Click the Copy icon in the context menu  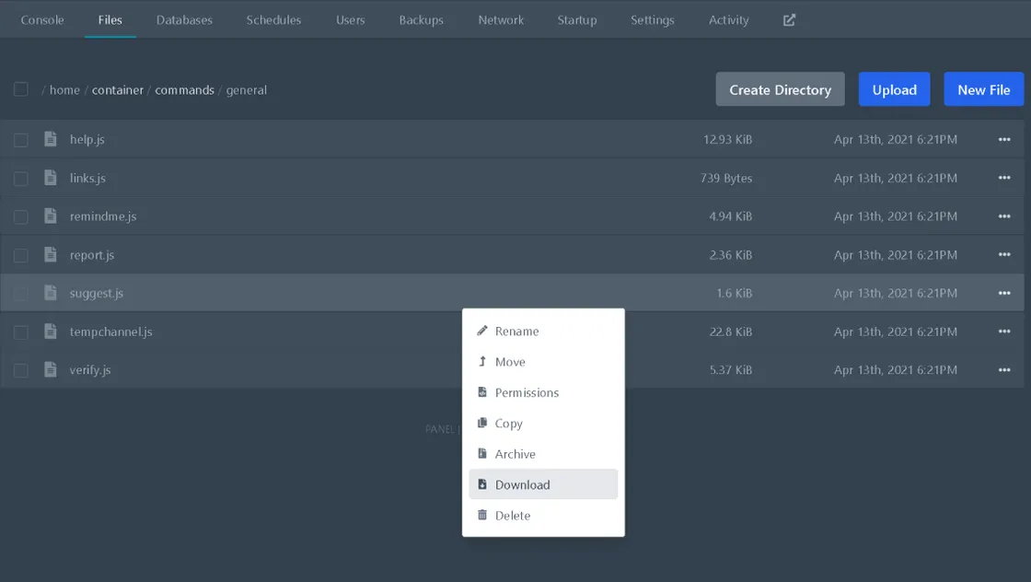coord(482,422)
